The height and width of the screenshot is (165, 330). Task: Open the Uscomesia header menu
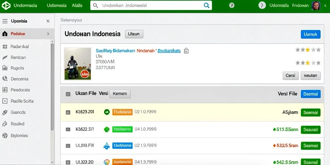pyautogui.click(x=57, y=5)
